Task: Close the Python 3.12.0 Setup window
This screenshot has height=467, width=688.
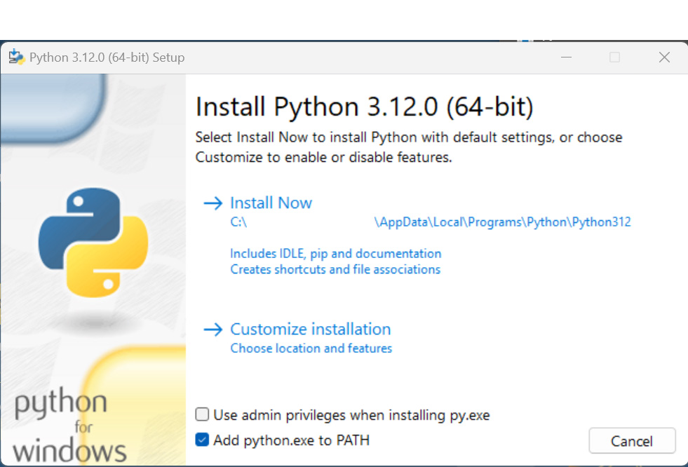Action: [664, 57]
